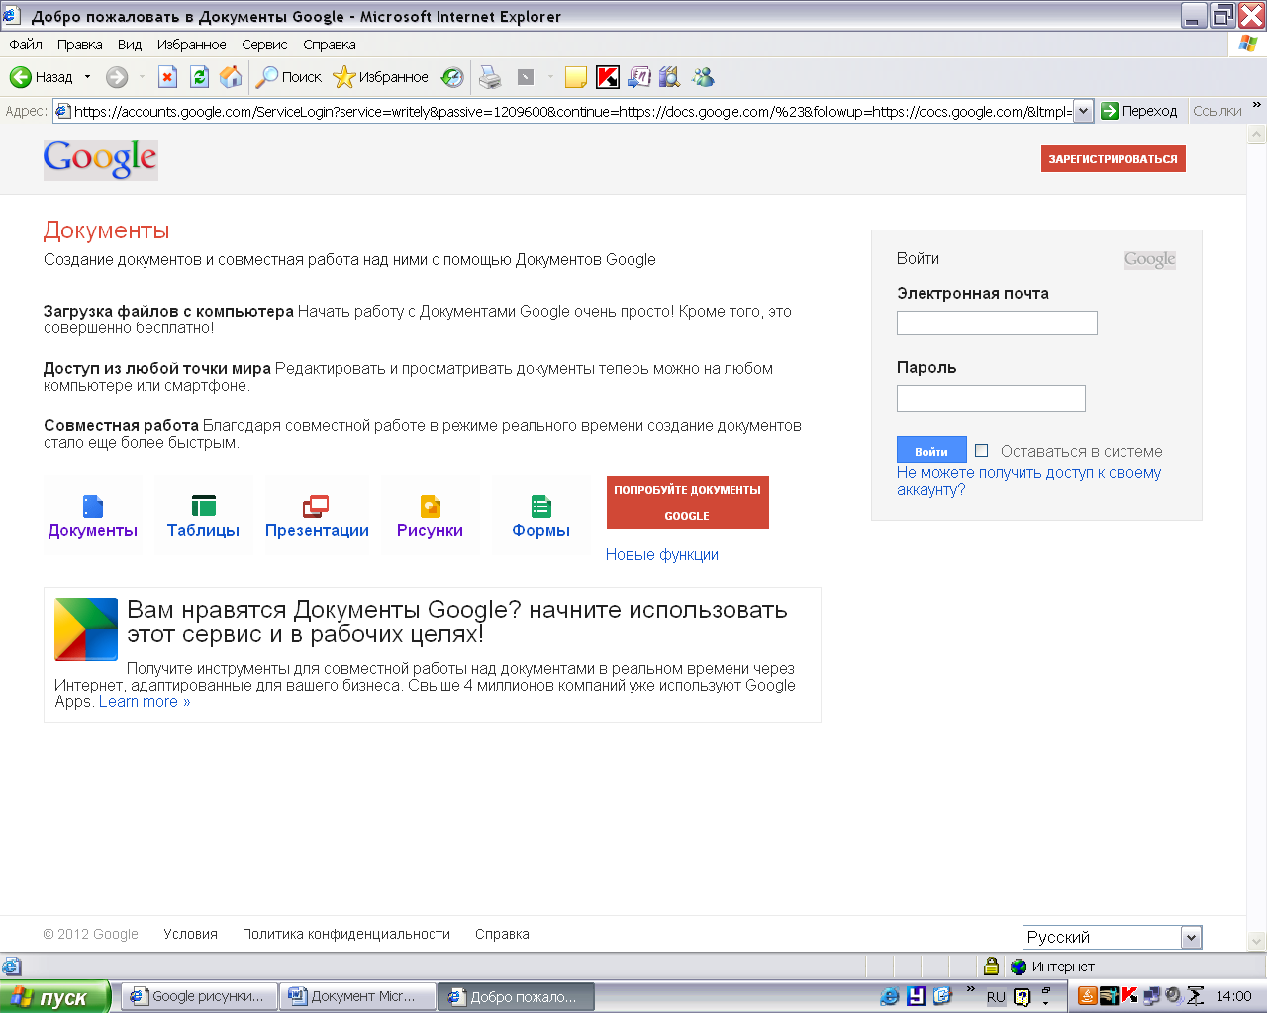1267x1013 pixels.
Task: Open the Новые функции link
Action: [662, 555]
